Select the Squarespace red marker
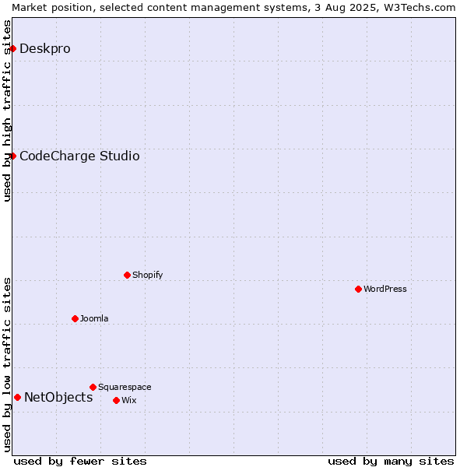 tap(93, 387)
